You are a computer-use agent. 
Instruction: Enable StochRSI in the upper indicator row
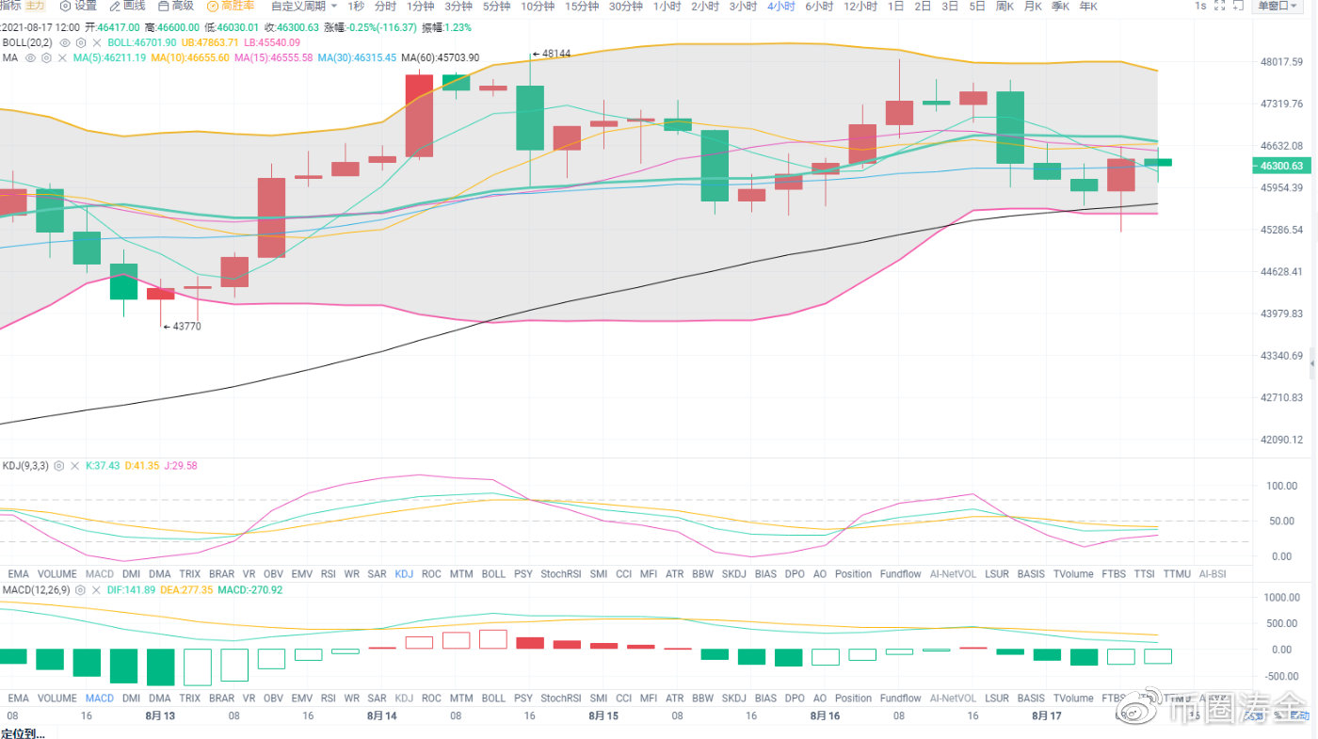click(x=561, y=573)
